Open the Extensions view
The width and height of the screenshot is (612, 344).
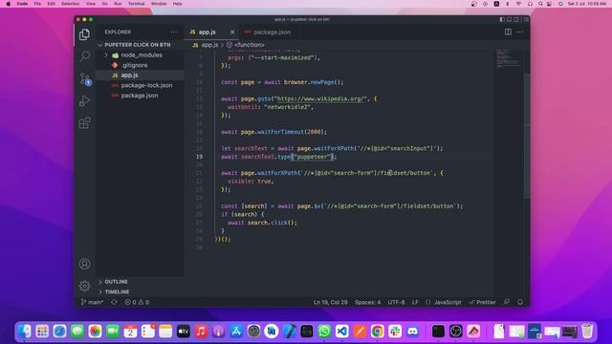coord(84,123)
